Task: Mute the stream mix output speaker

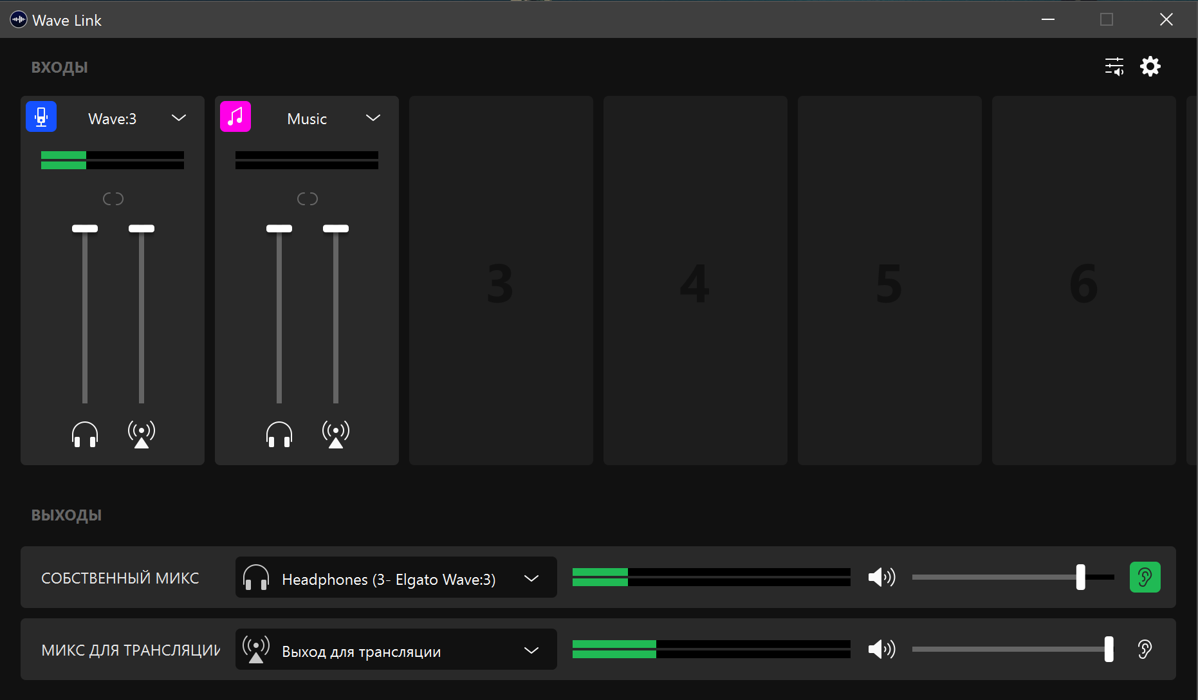Action: point(881,649)
